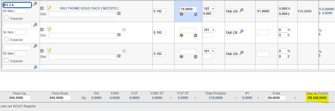The image size is (335, 111).
Task: Click the SAO THOME GOLD CACO product name
Action: click(x=89, y=8)
